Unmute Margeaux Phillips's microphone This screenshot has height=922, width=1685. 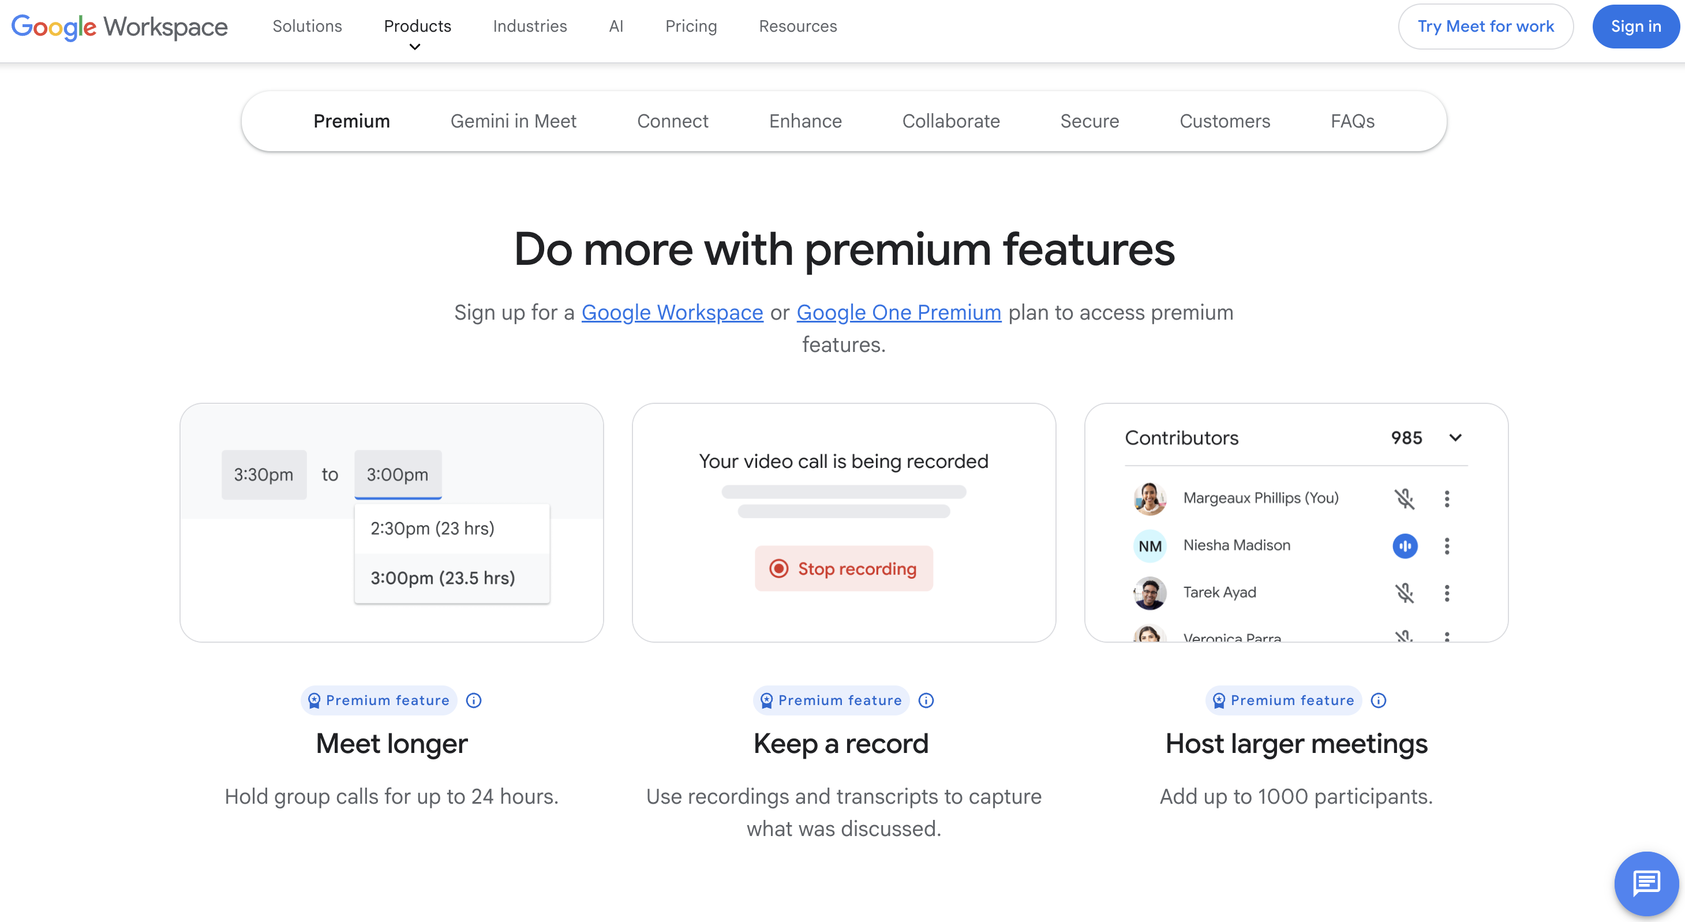coord(1406,499)
